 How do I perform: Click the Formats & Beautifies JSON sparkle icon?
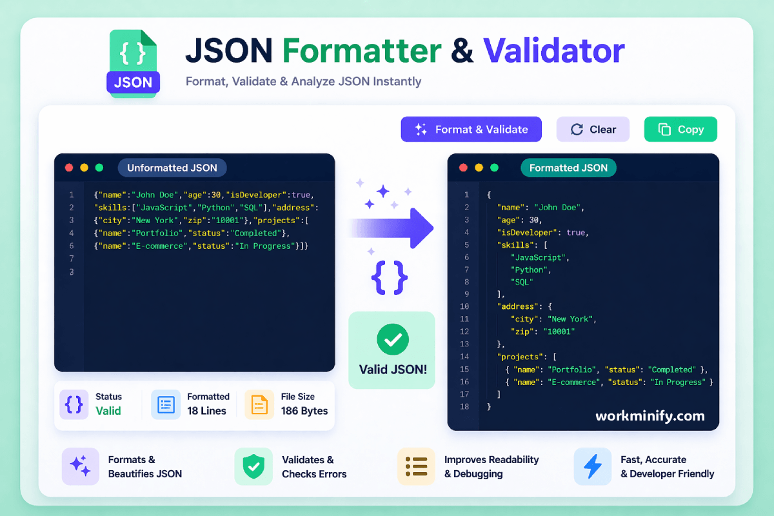tap(80, 466)
